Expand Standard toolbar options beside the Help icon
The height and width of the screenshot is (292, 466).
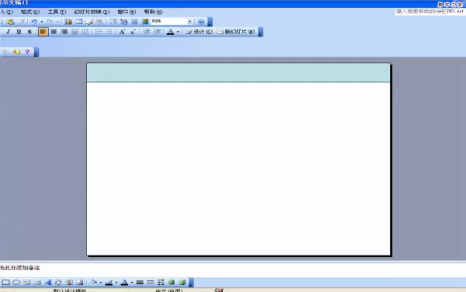pyautogui.click(x=210, y=22)
